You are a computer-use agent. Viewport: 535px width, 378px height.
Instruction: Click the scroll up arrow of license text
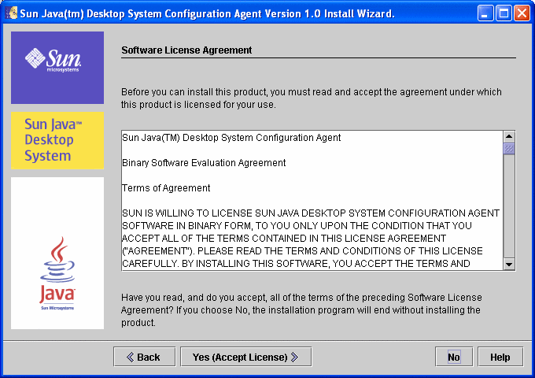click(x=509, y=136)
